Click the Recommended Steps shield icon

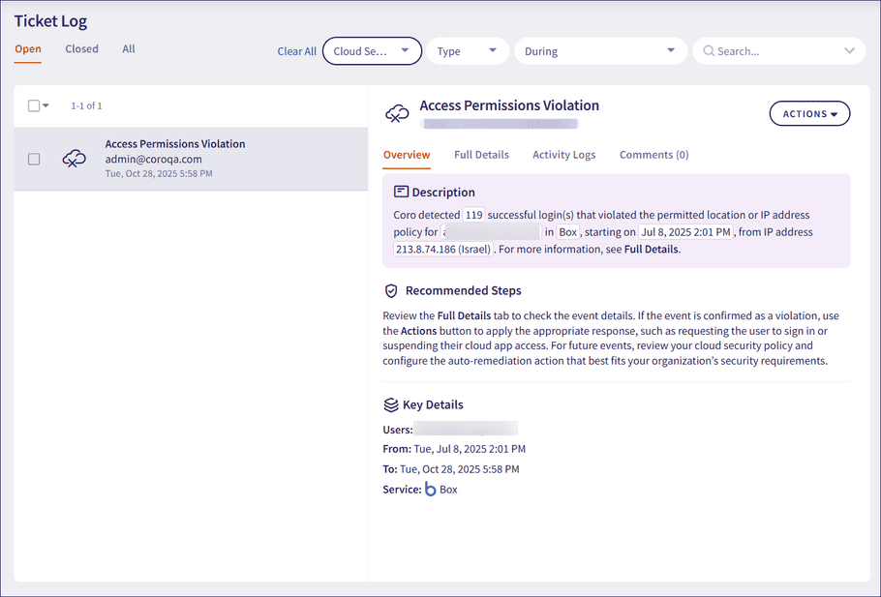[391, 290]
